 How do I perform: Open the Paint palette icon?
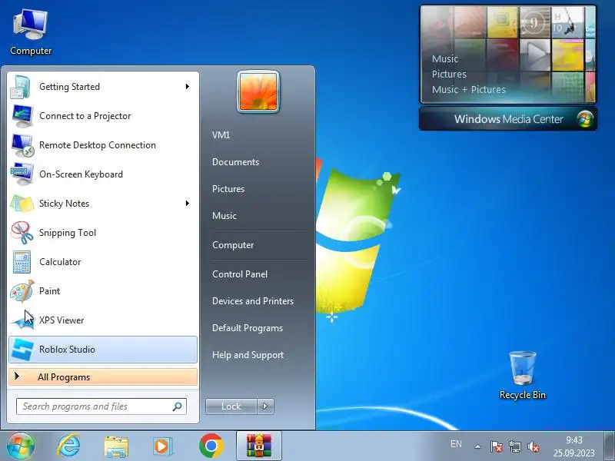point(22,291)
